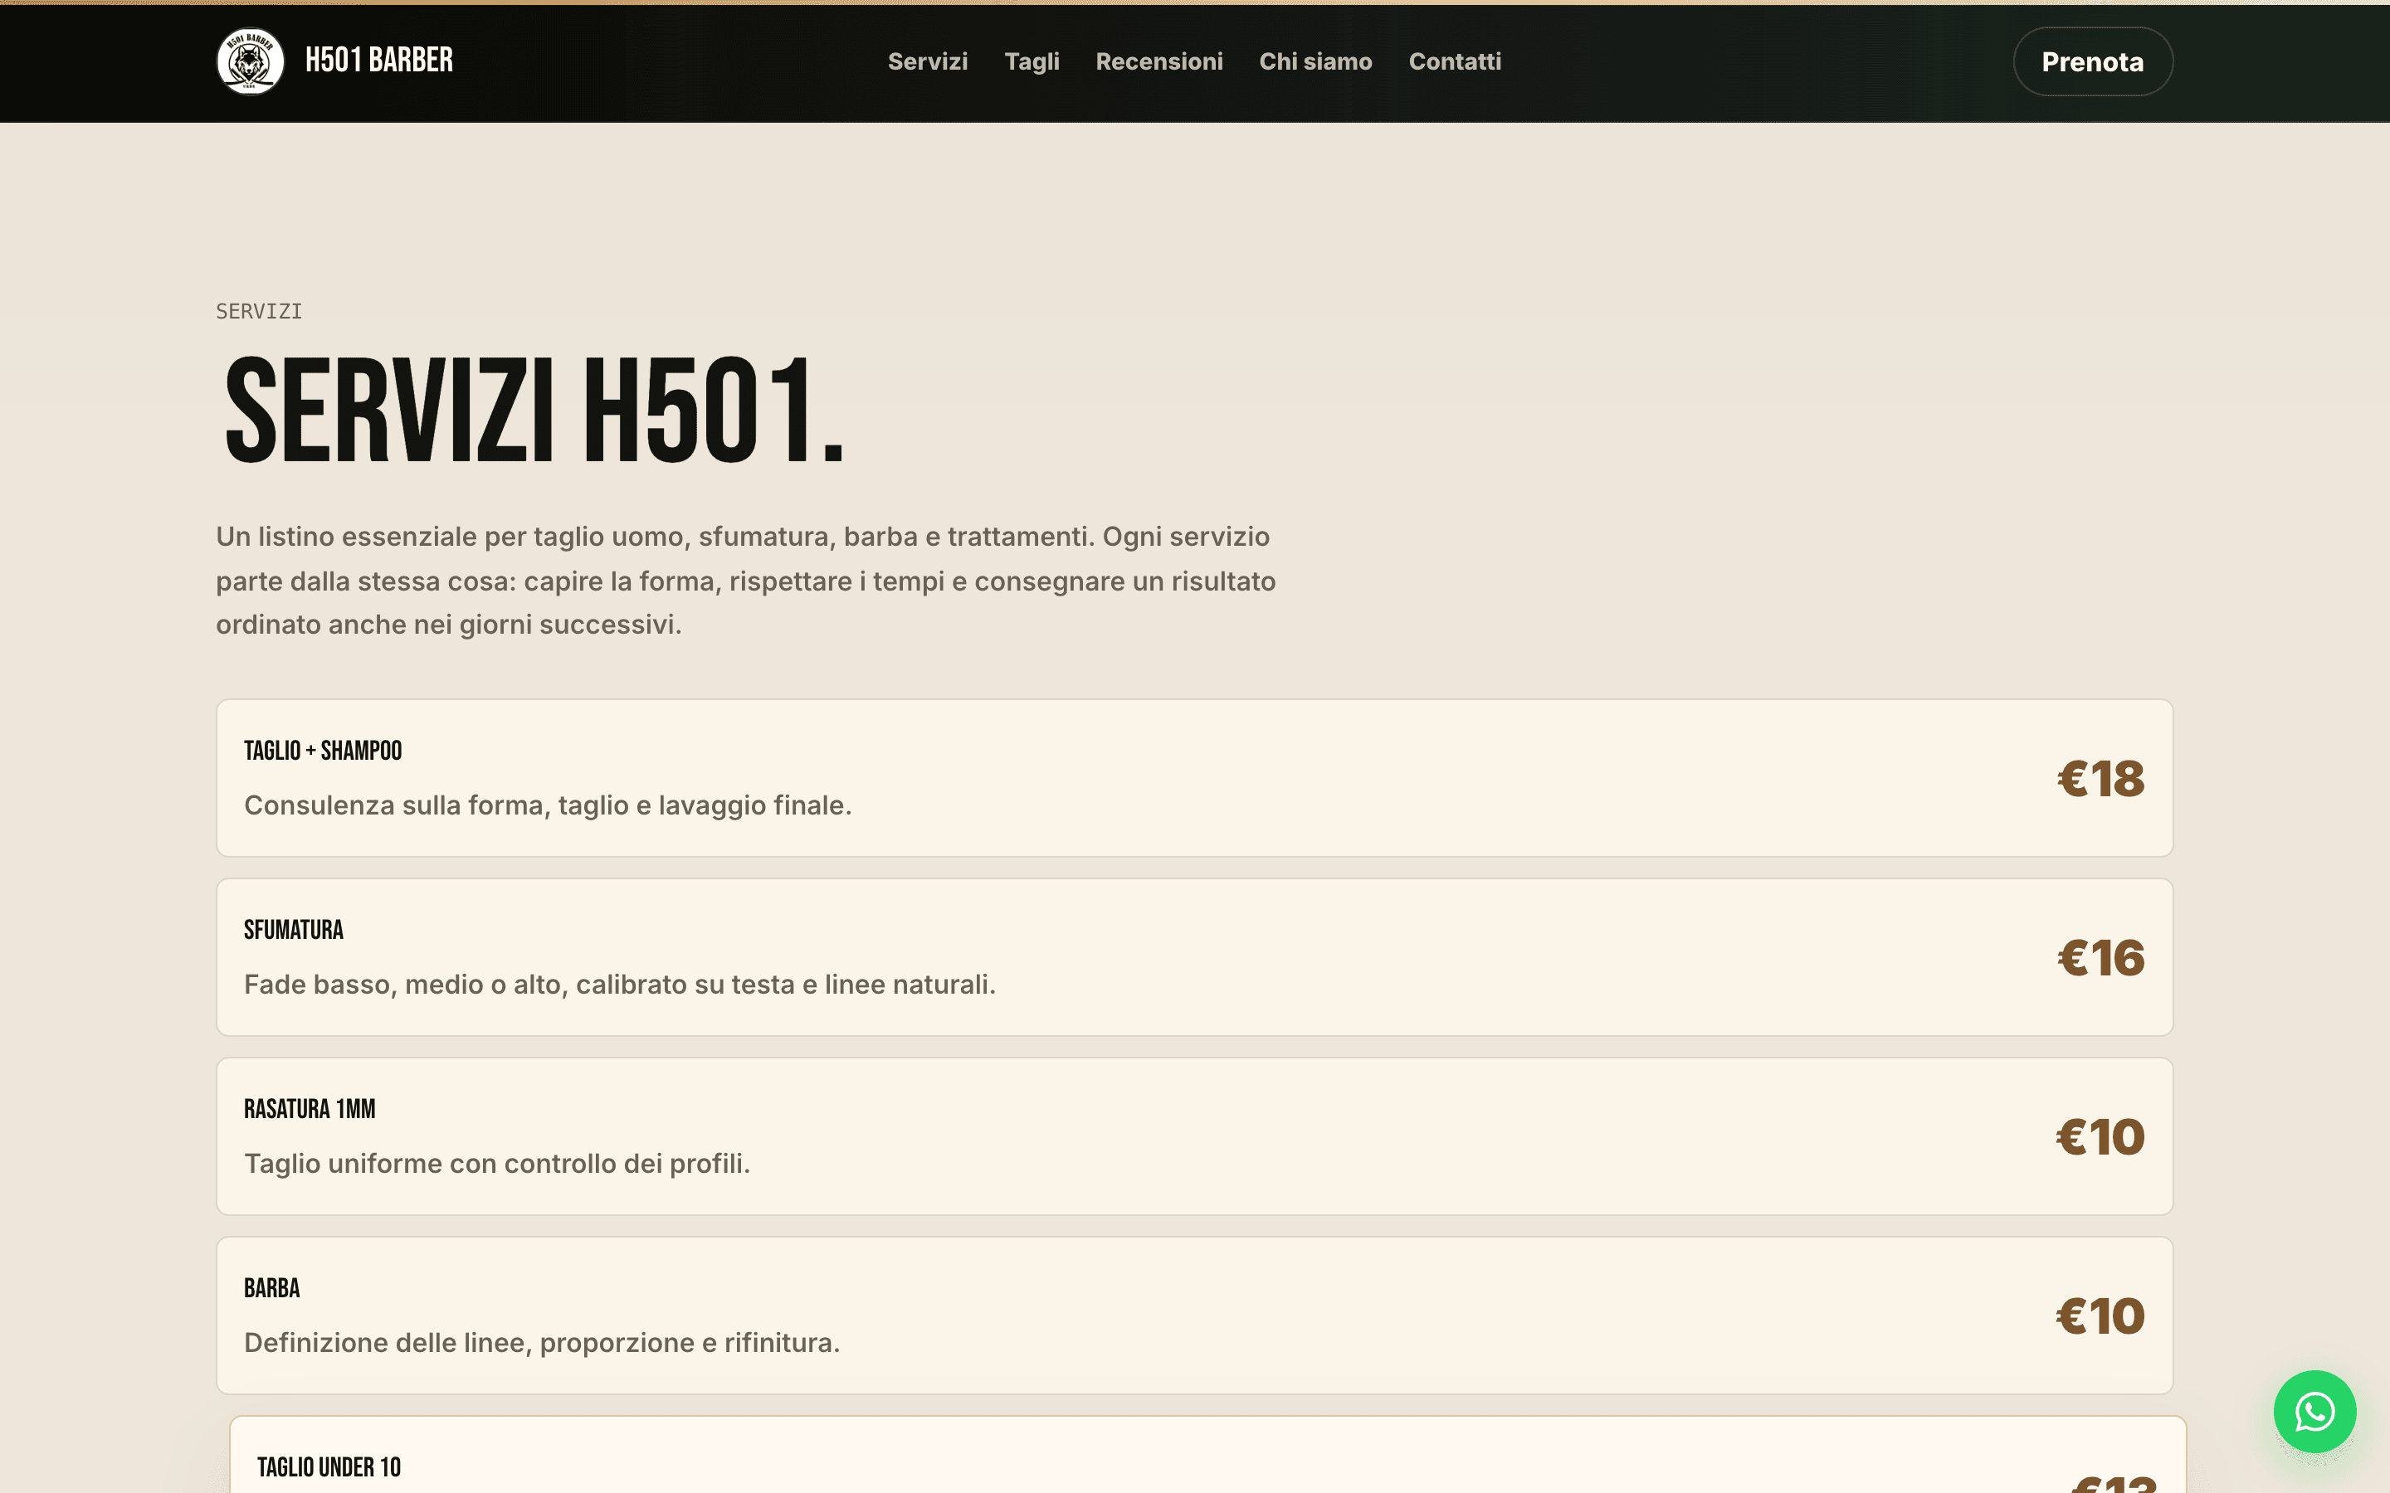Go to Chi siamo page
The width and height of the screenshot is (2390, 1493).
tap(1315, 61)
